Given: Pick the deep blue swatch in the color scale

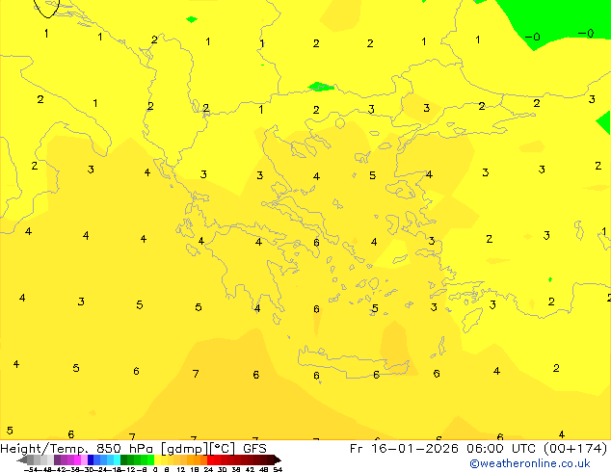Looking at the screenshot, I should coord(91,459).
